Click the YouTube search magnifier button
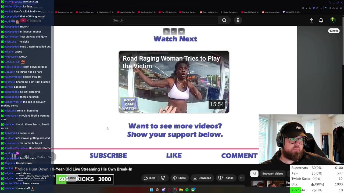Screen dimensions: 344x193 (224, 20)
